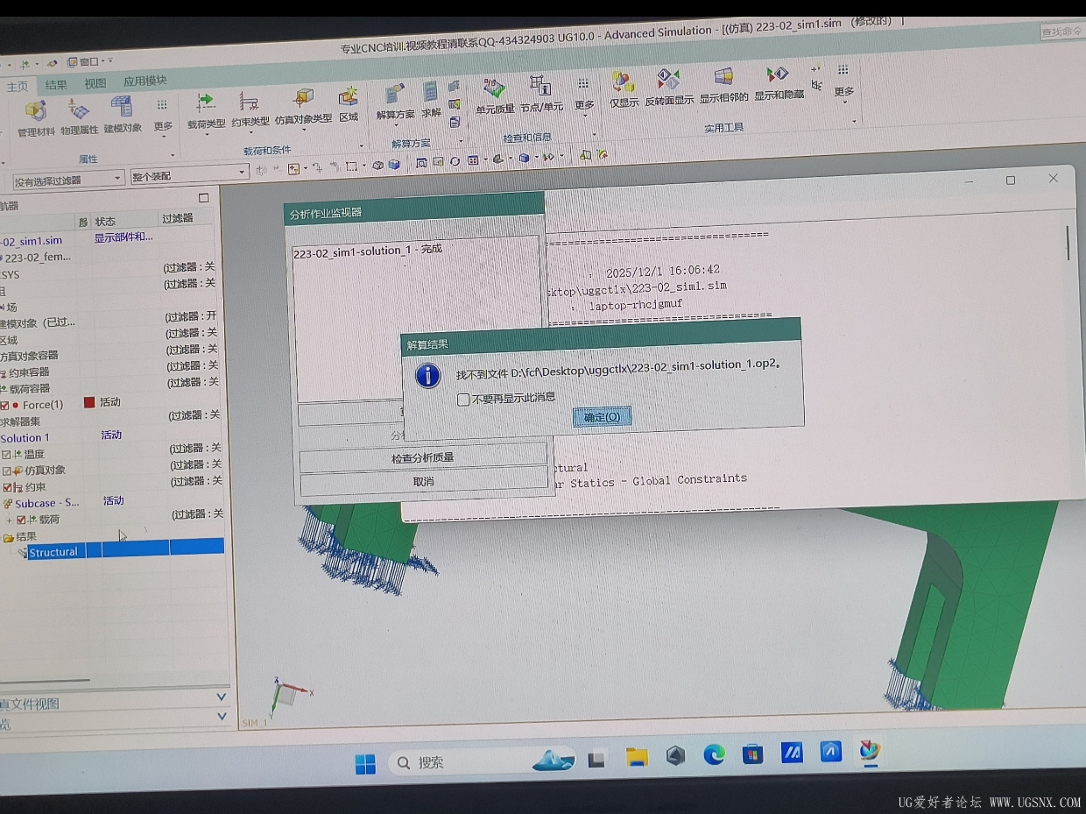Click the 显示和隐藏 (Show and Hide) icon
This screenshot has height=814, width=1086.
778,77
